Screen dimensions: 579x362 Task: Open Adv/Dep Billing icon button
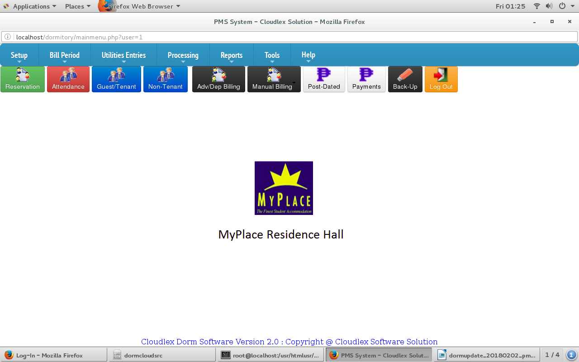218,80
